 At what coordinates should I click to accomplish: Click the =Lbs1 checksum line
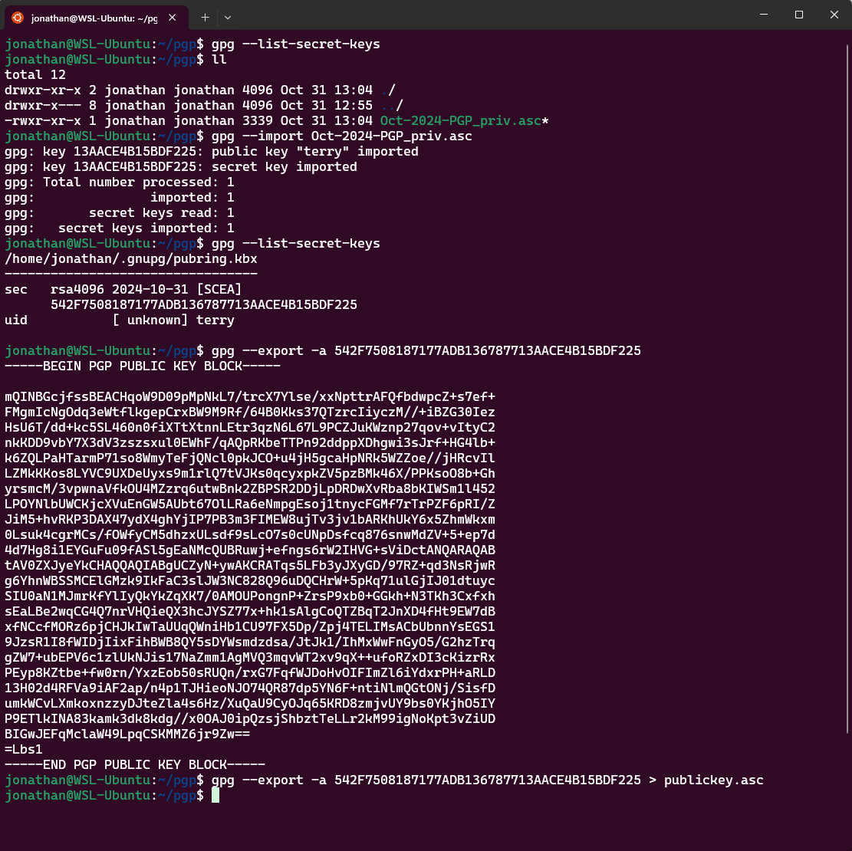pyautogui.click(x=24, y=750)
